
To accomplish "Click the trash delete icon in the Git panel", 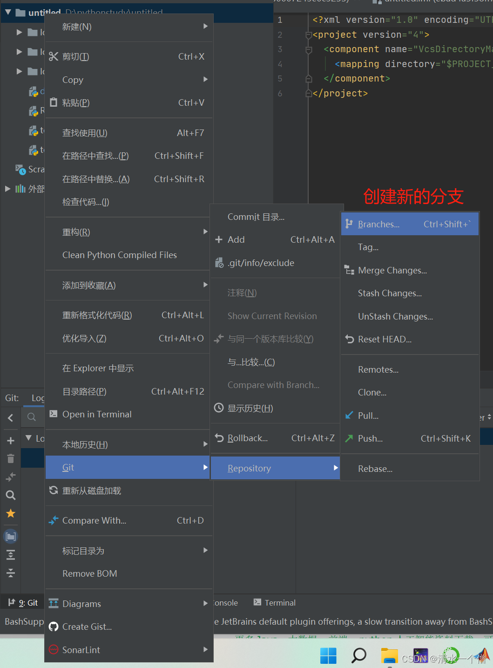I will tap(10, 458).
